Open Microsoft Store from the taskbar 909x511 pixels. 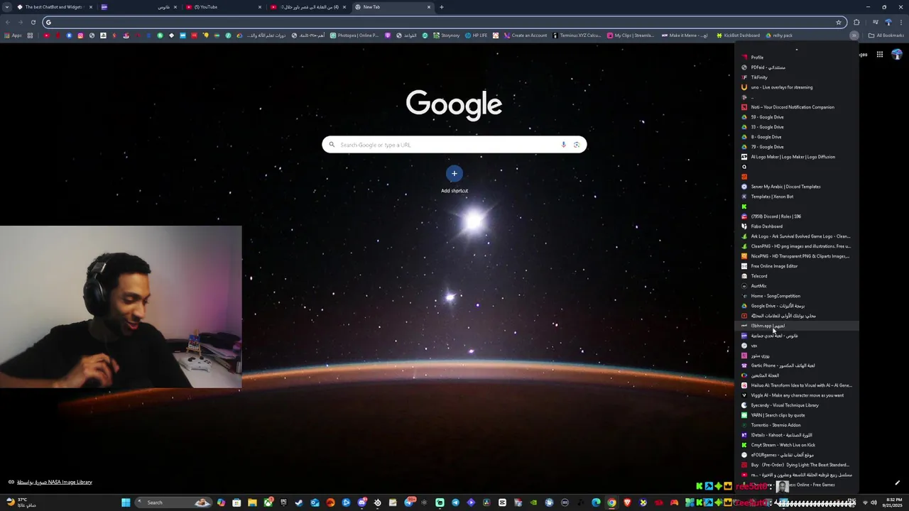click(x=236, y=502)
